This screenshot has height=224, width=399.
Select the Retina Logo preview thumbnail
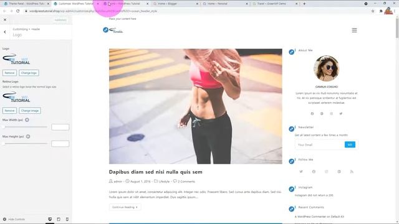(x=16, y=97)
